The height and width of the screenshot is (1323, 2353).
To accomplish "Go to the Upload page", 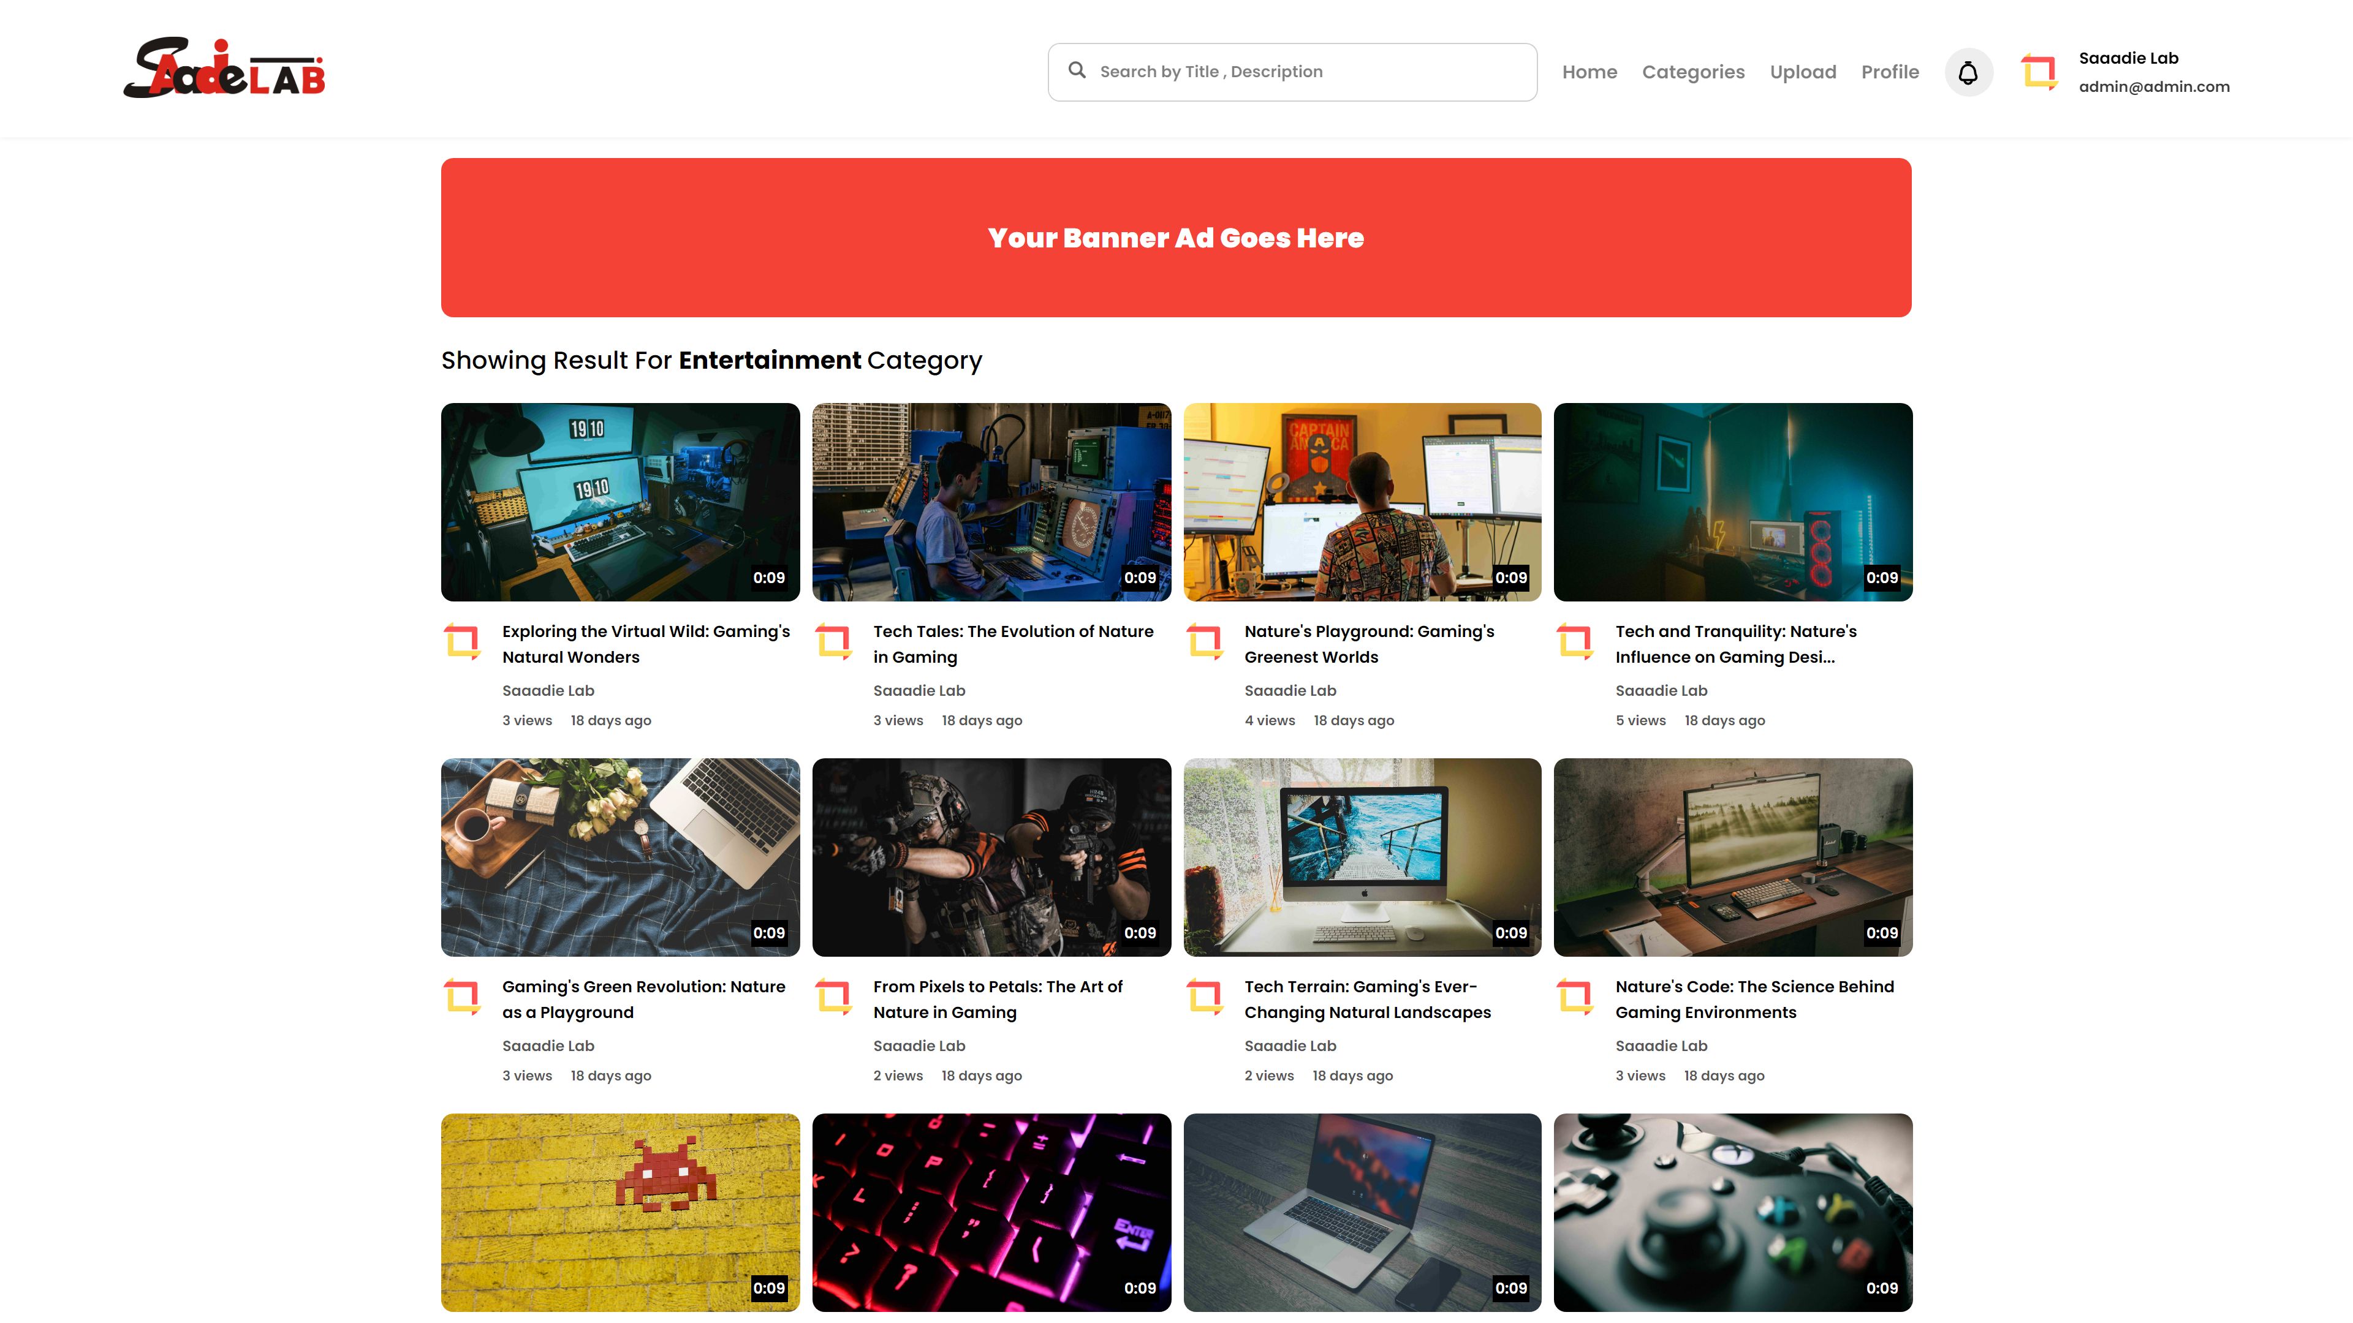I will 1802,72.
